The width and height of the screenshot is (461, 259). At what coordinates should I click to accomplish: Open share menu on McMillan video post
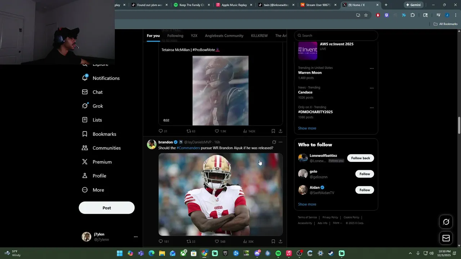(x=281, y=131)
